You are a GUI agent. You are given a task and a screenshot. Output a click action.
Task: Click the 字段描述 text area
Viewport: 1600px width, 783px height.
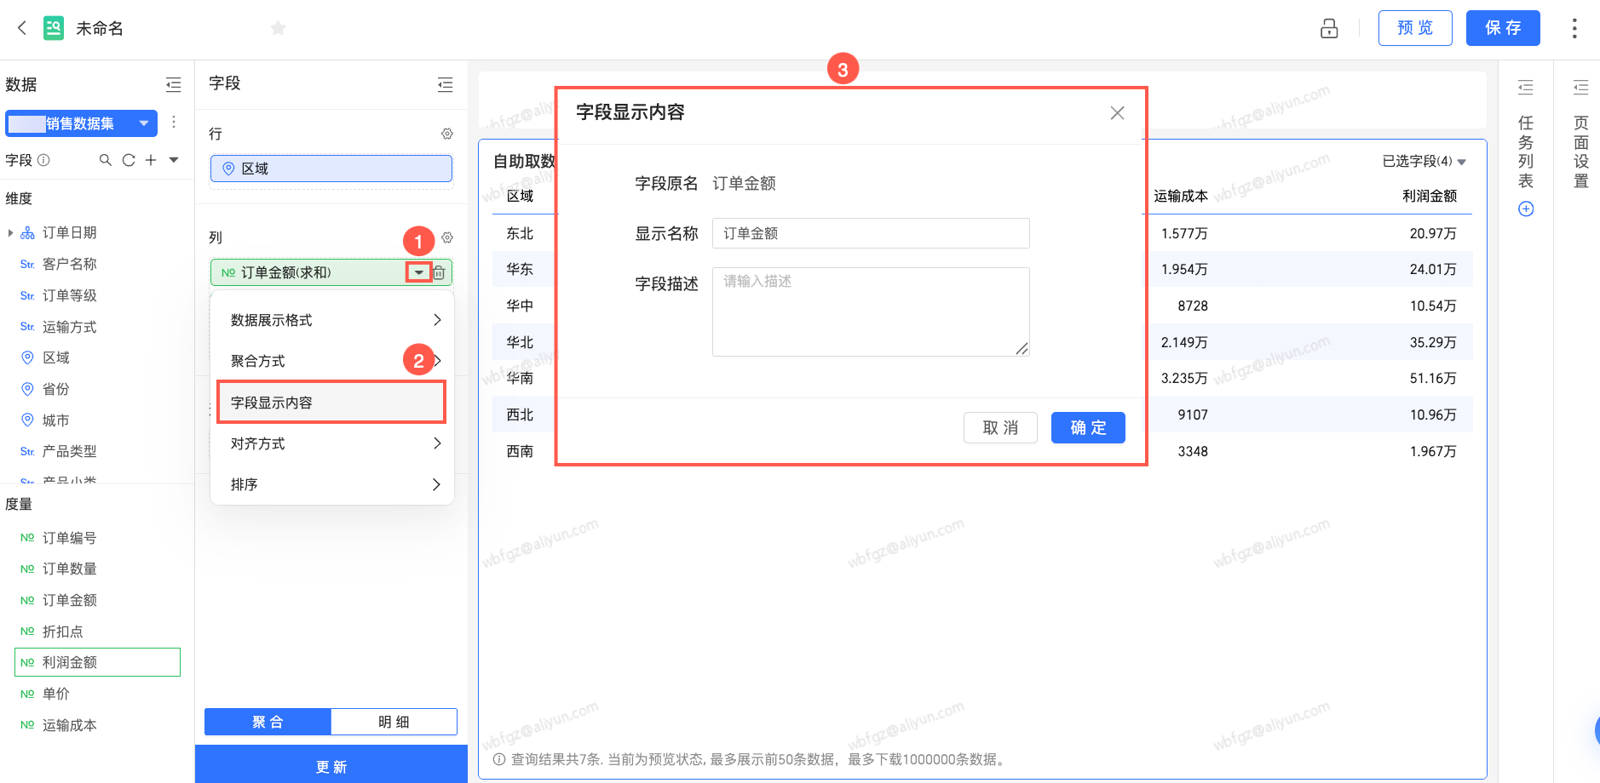[871, 311]
